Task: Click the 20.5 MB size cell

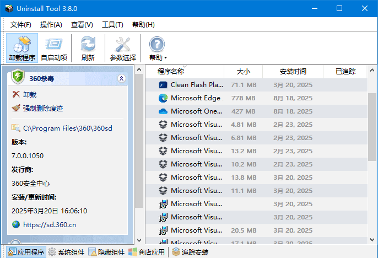Action: tap(244, 230)
